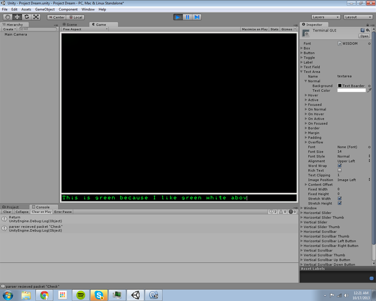The width and height of the screenshot is (376, 301).
Task: Open the Inspector gear settings menu
Action: tap(368, 30)
